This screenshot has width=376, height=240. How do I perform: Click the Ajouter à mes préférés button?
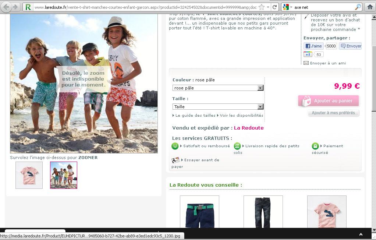tap(333, 113)
